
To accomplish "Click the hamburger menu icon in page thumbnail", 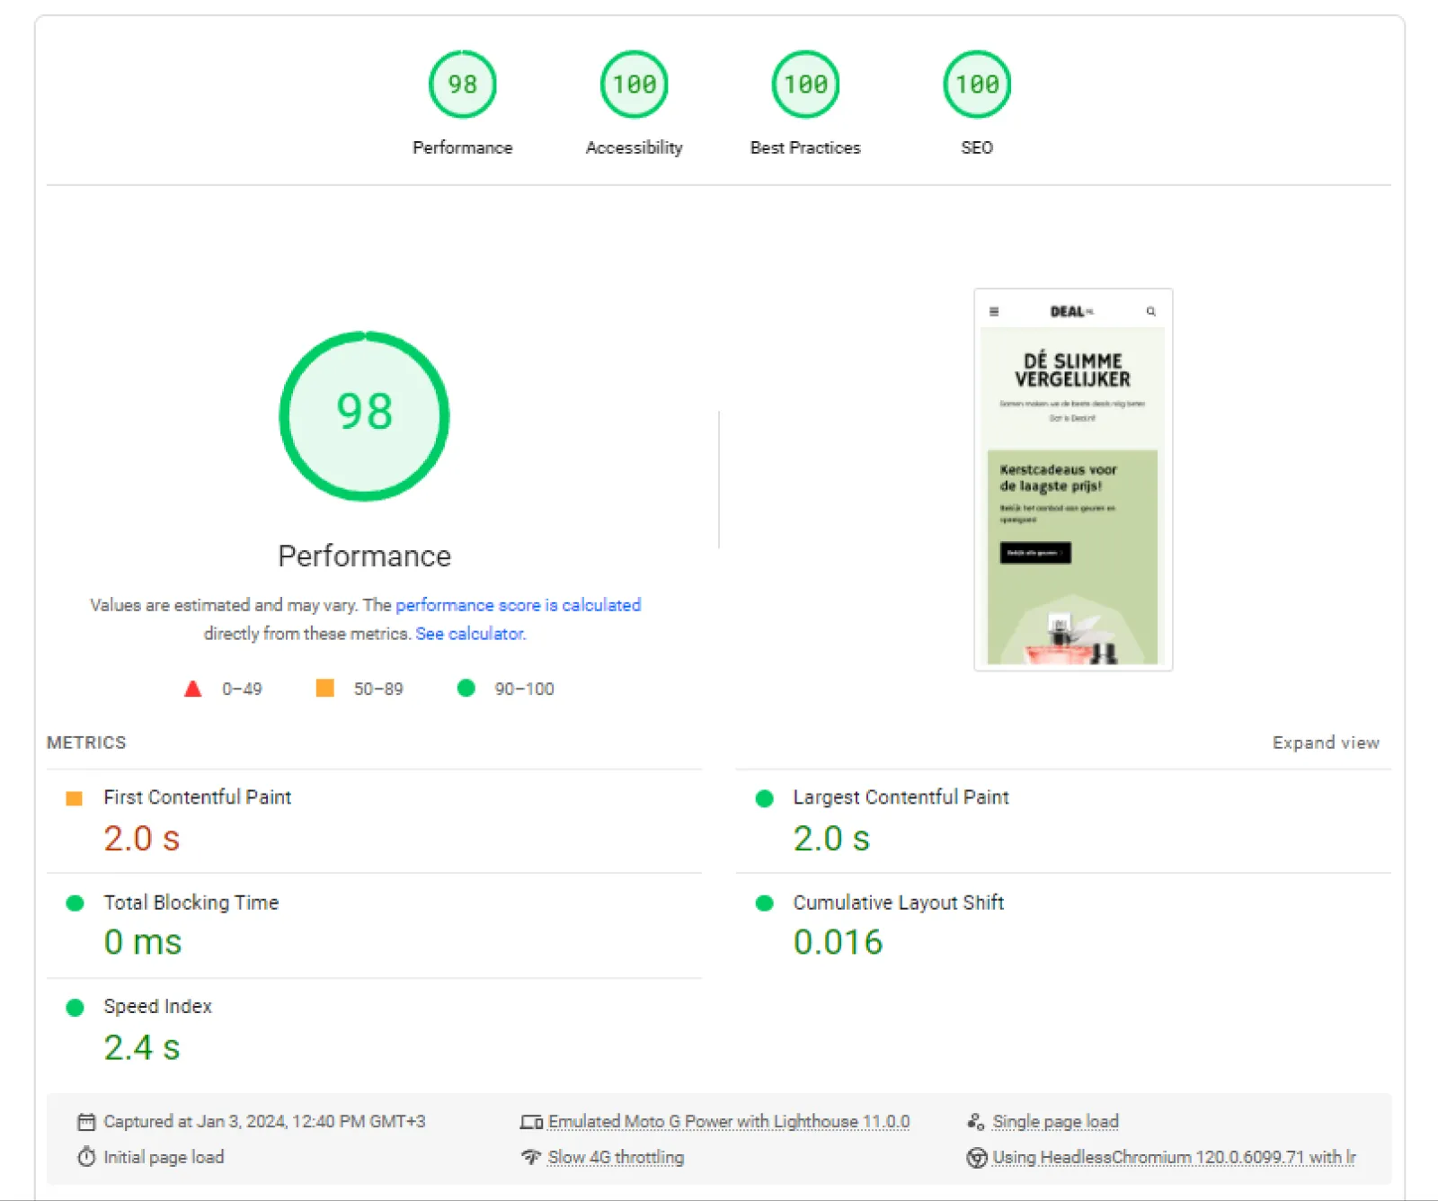I will (x=994, y=312).
